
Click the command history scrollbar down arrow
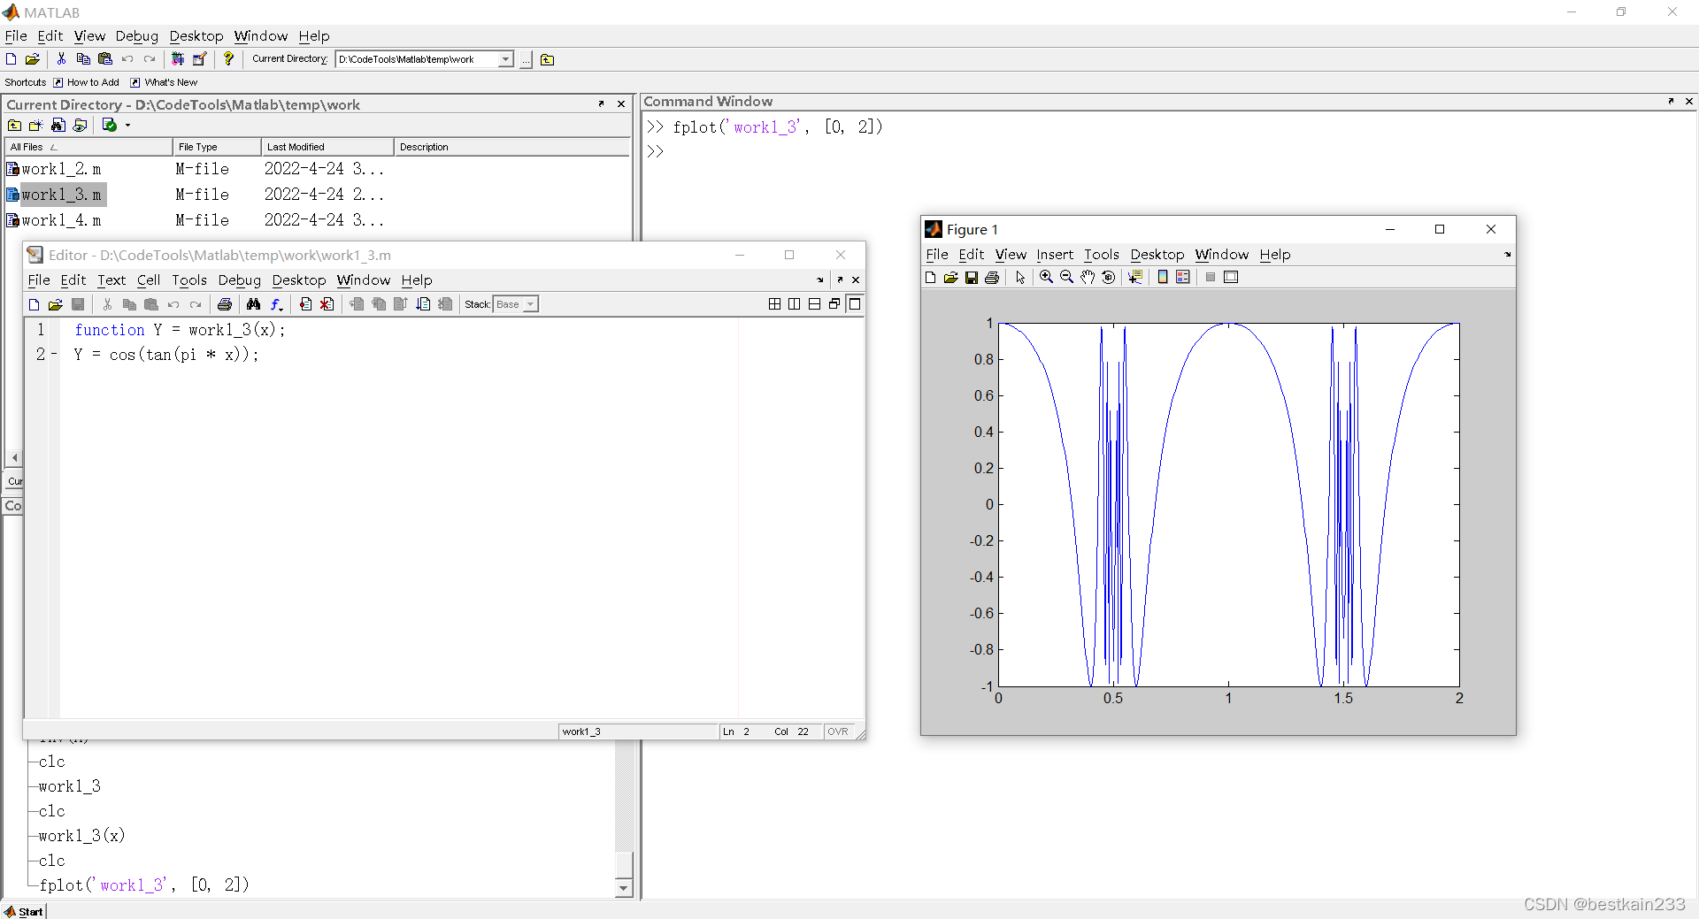(624, 888)
